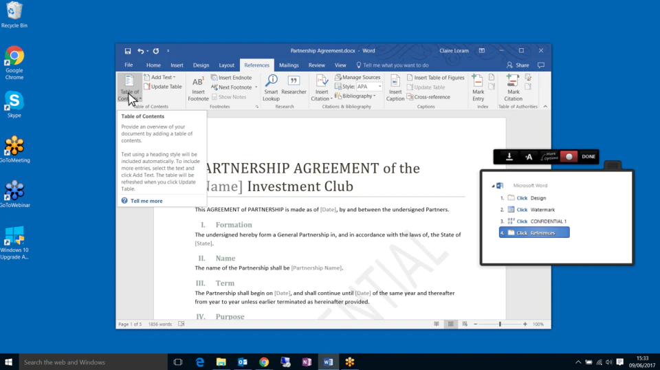This screenshot has width=660, height=370.
Task: Click the zoom slider handle
Action: 500,324
